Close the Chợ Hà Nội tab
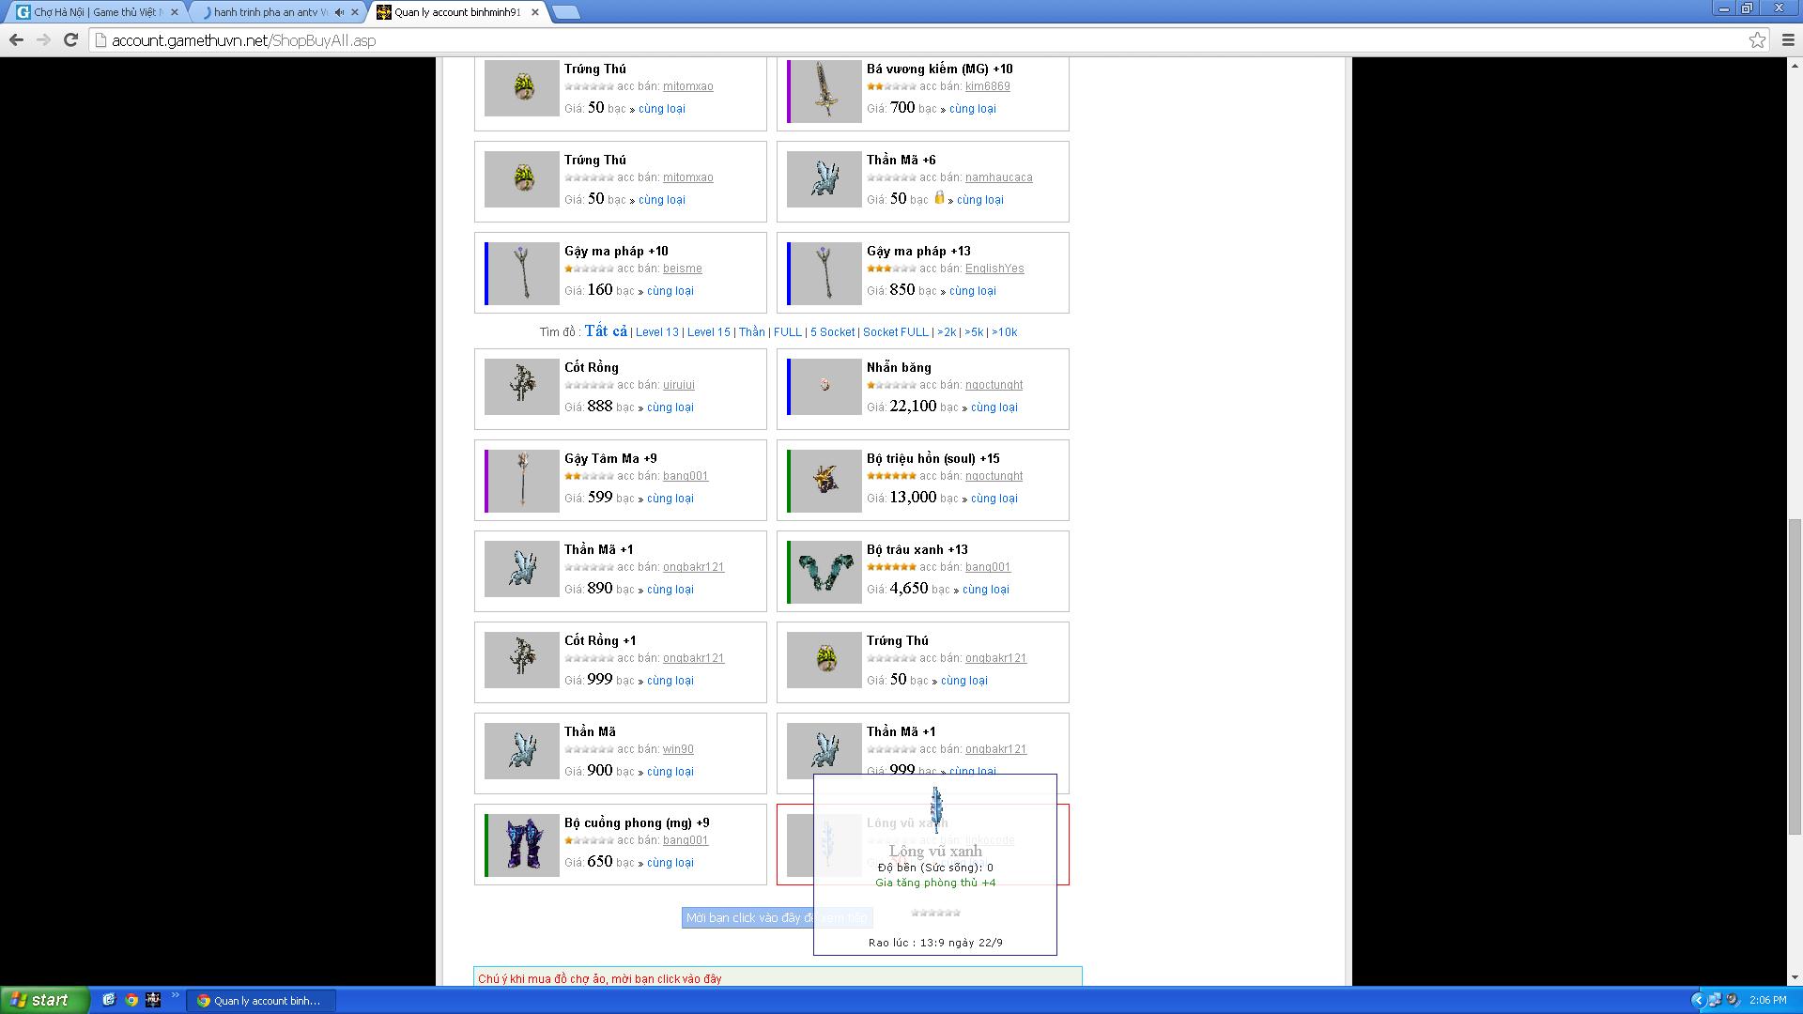Viewport: 1803px width, 1014px height. tap(174, 12)
